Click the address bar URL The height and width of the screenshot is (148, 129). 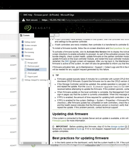[x=85, y=20]
